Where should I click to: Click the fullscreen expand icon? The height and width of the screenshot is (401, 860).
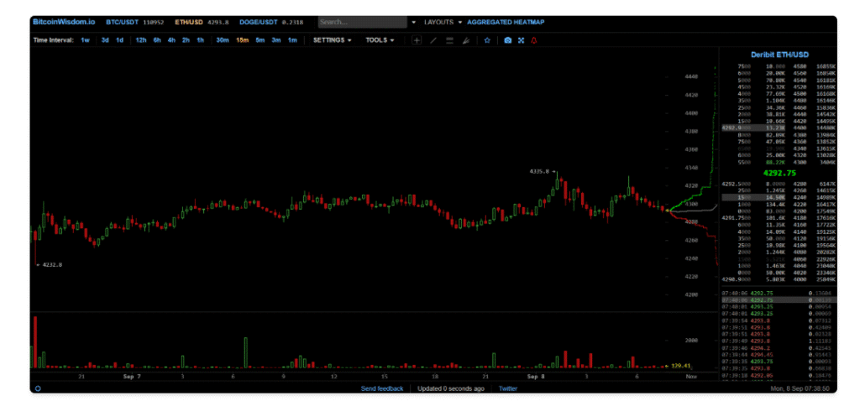(521, 40)
